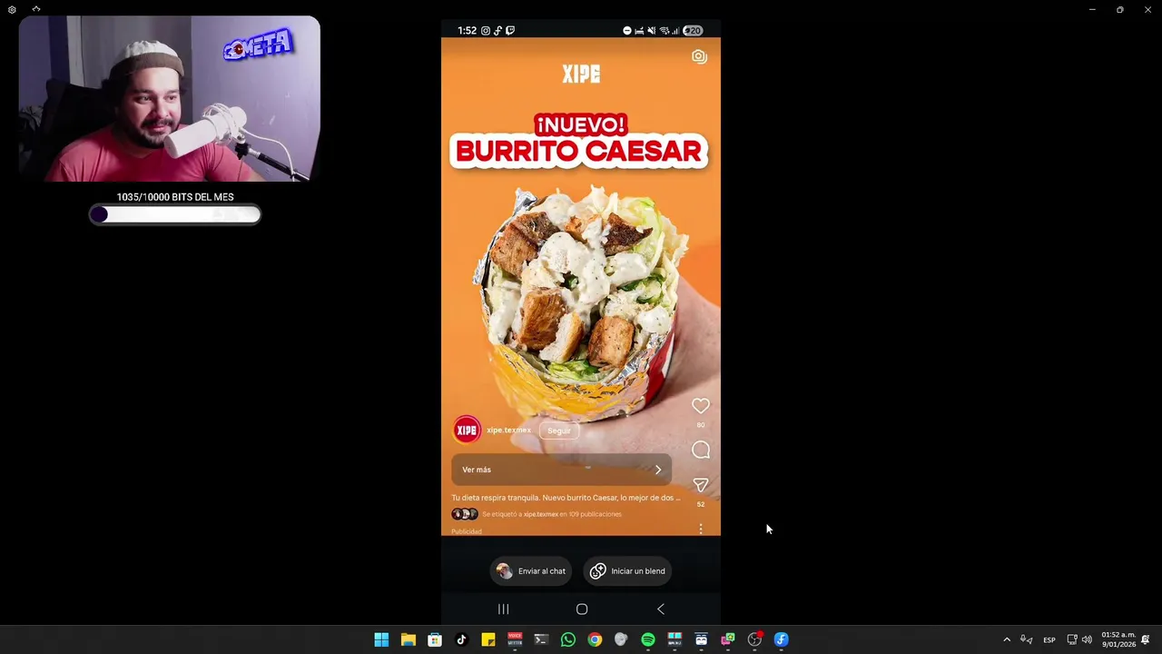This screenshot has height=654, width=1162.
Task: Click the phone battery indicator showing 20
Action: coord(693,30)
